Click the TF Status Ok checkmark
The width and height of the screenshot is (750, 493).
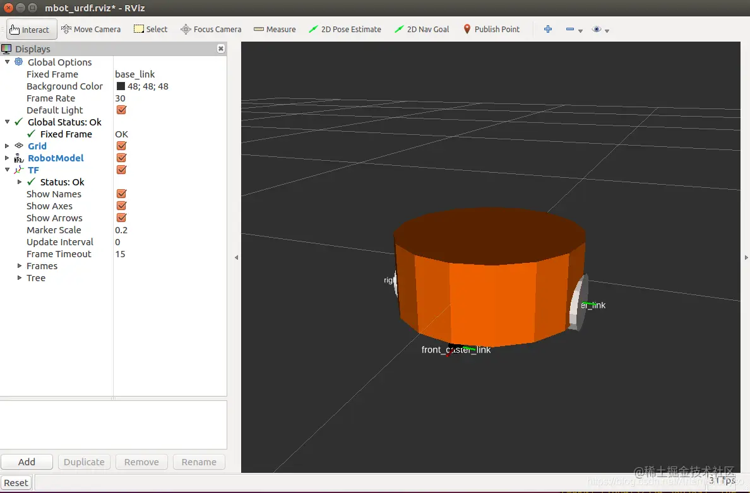coord(31,182)
